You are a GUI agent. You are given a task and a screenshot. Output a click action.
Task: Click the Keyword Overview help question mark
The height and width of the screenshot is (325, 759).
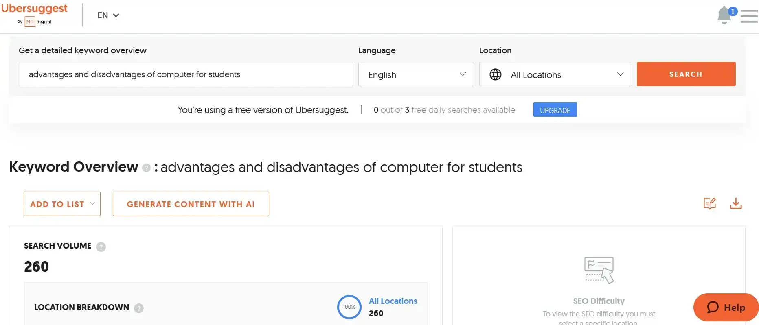(x=146, y=168)
